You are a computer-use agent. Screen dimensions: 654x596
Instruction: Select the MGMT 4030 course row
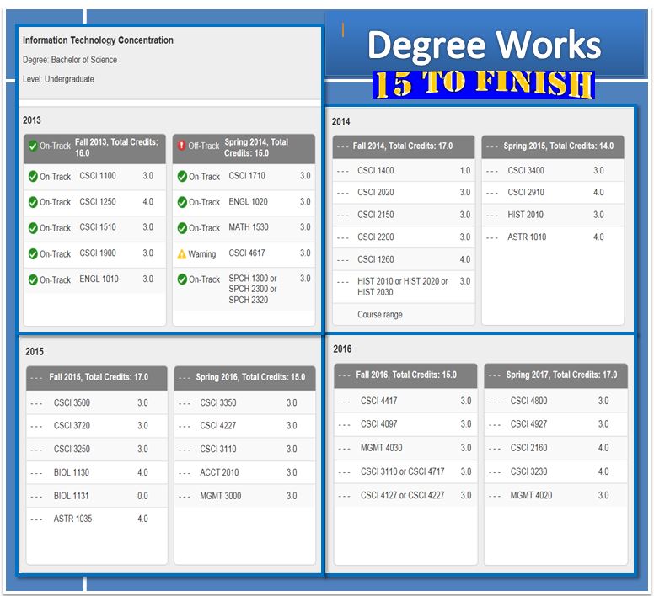click(381, 448)
